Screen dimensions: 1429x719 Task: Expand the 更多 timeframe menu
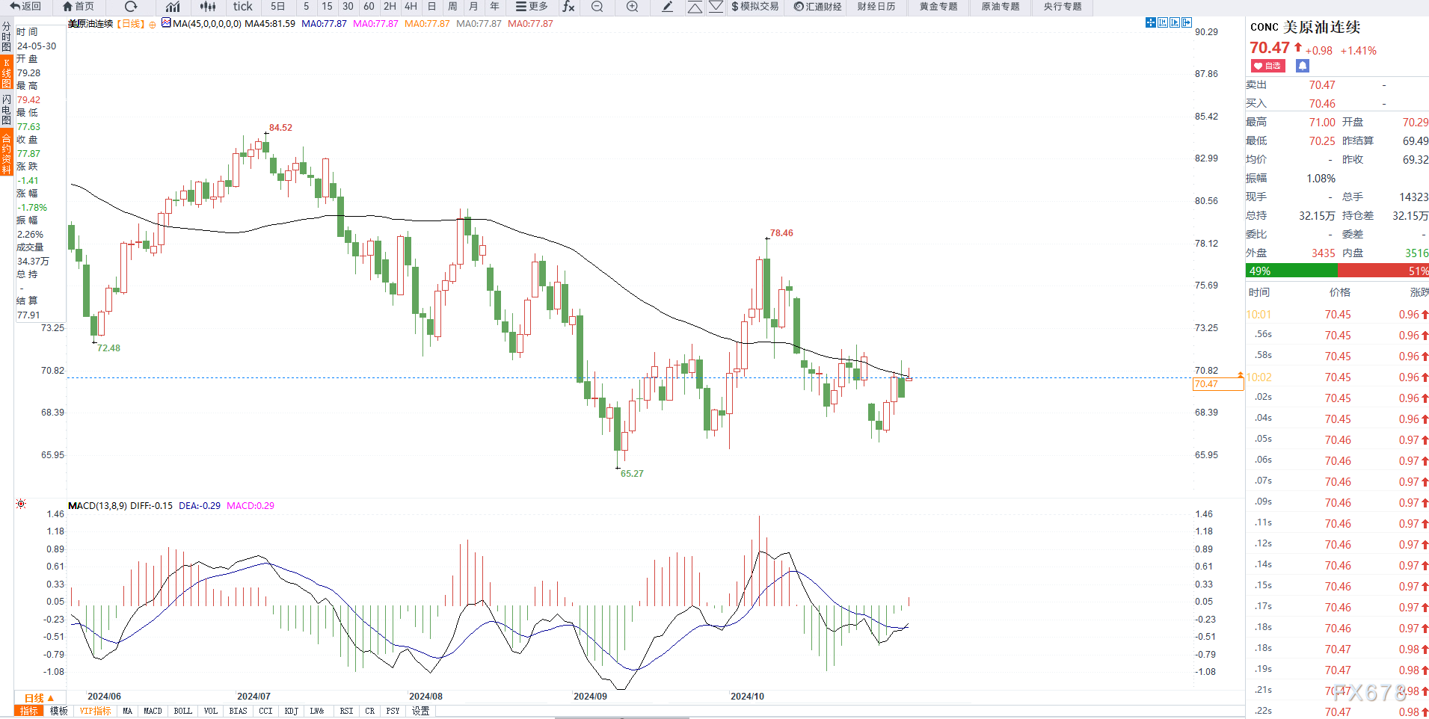532,7
